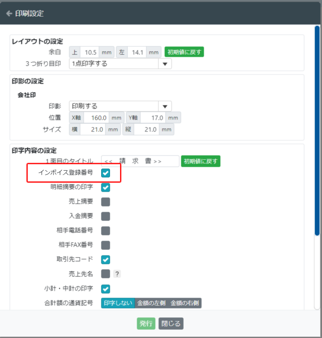Open the 印影 dropdown showing 印刷する
The height and width of the screenshot is (338, 322).
[120, 106]
